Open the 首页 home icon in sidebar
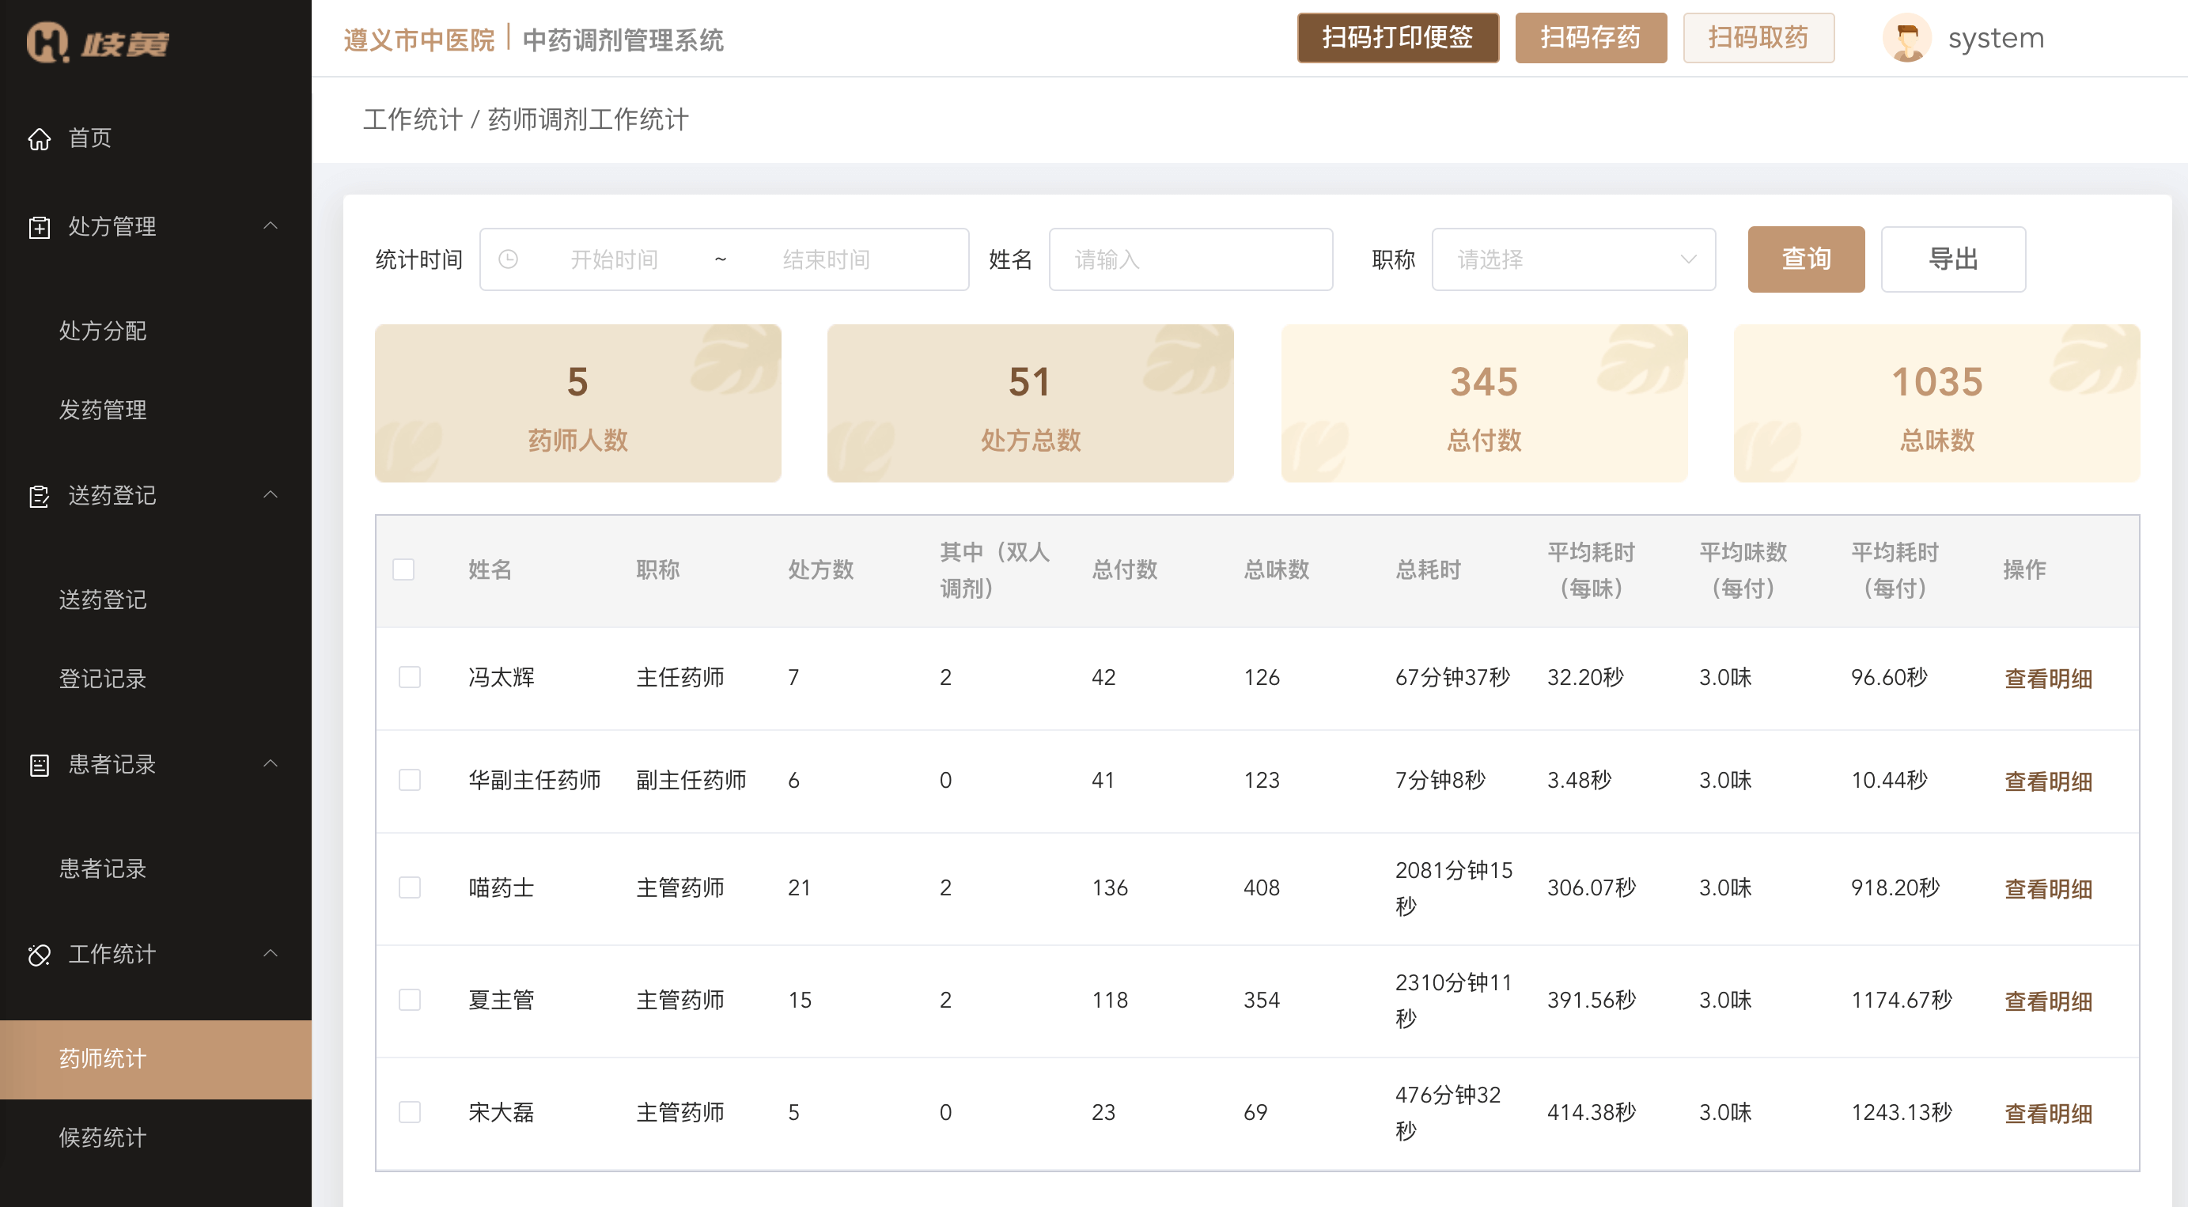Screen dimensions: 2188x1207 point(40,138)
